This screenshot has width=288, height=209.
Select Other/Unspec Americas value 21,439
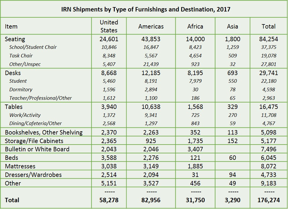point(151,64)
